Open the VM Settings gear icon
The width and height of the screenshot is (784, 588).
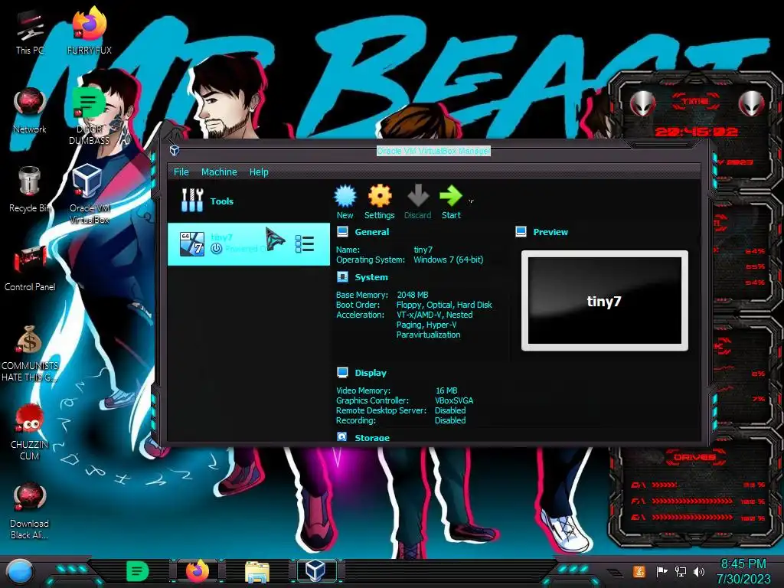point(380,196)
